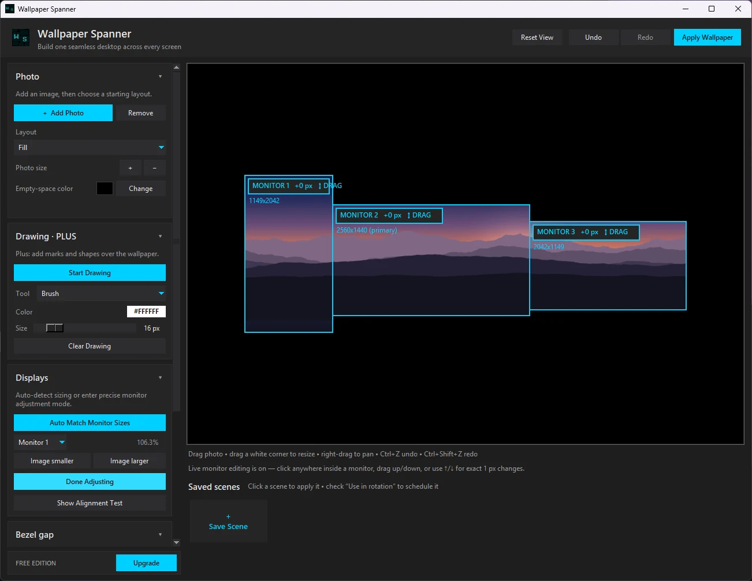Click the Reset View button
The height and width of the screenshot is (581, 752).
pos(537,38)
